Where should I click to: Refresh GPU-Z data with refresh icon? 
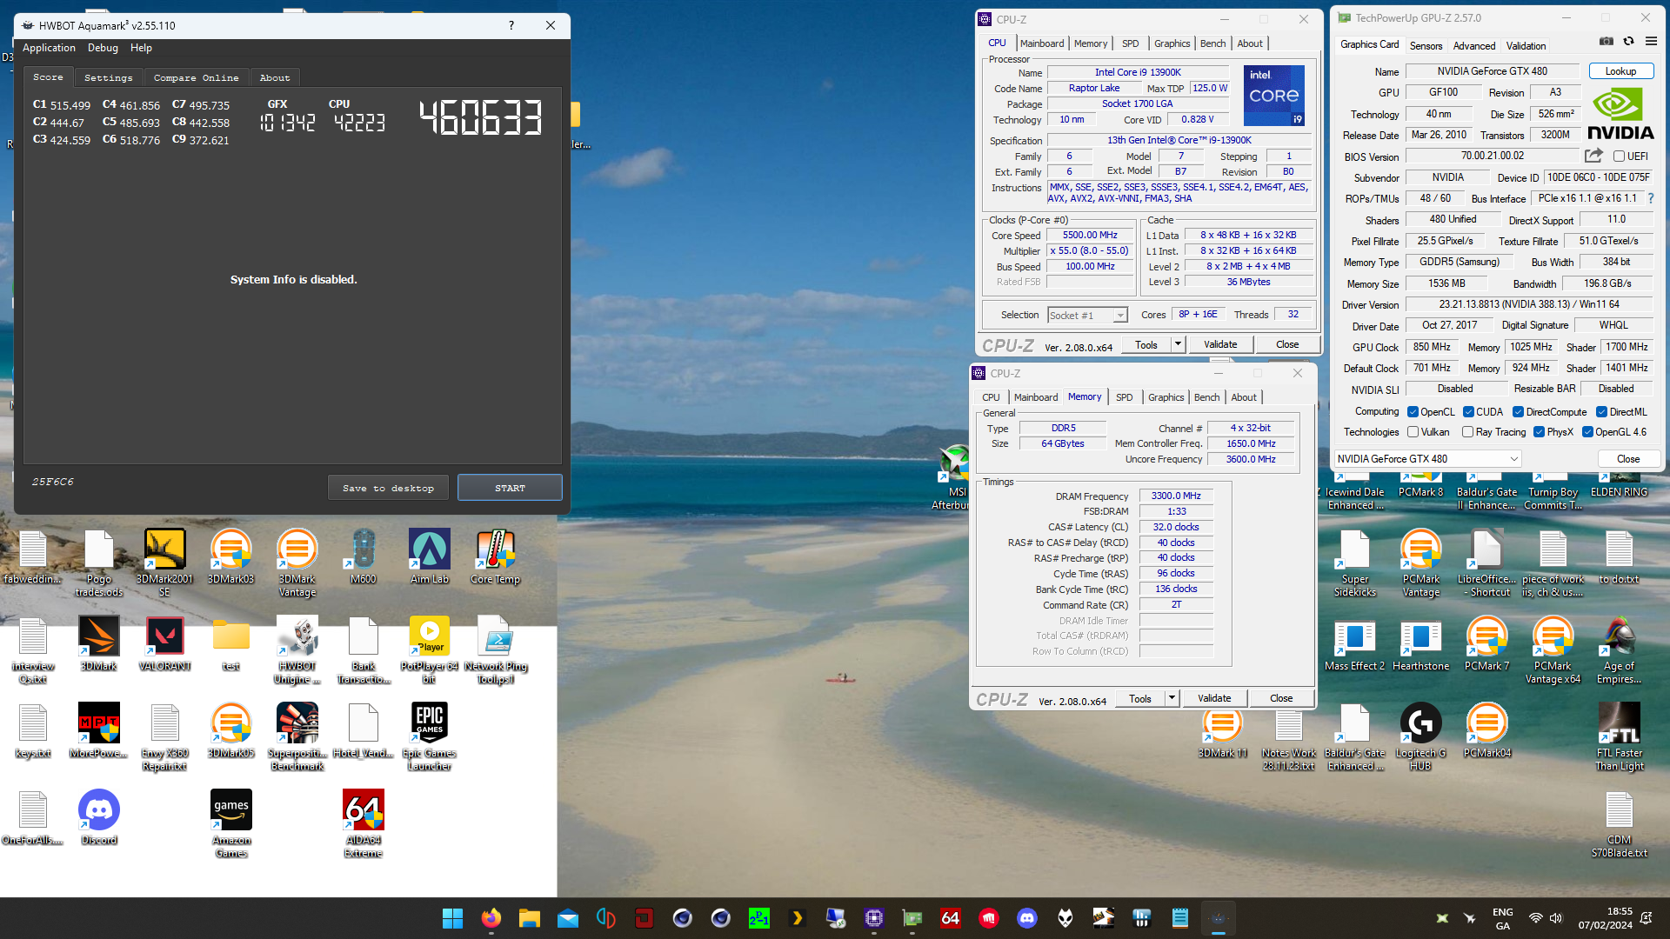point(1629,41)
